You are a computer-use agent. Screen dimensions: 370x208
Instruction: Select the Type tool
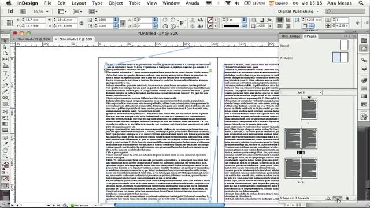pyautogui.click(x=5, y=73)
